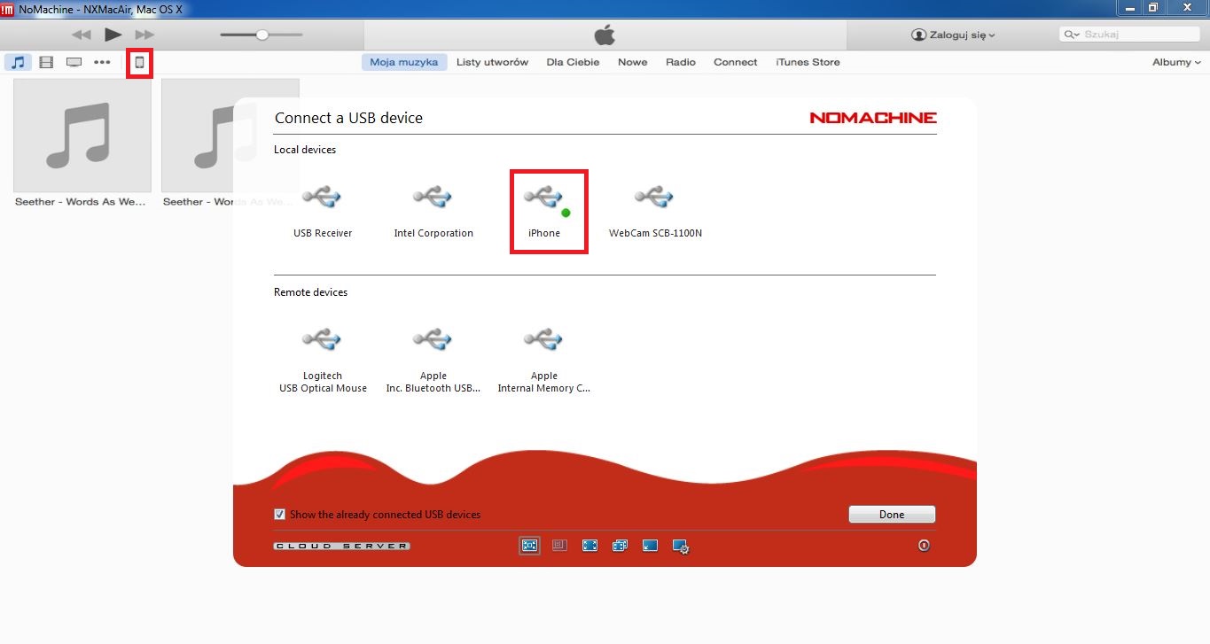Screen dimensions: 1210x644
Task: Click the Done button
Action: pyautogui.click(x=892, y=515)
